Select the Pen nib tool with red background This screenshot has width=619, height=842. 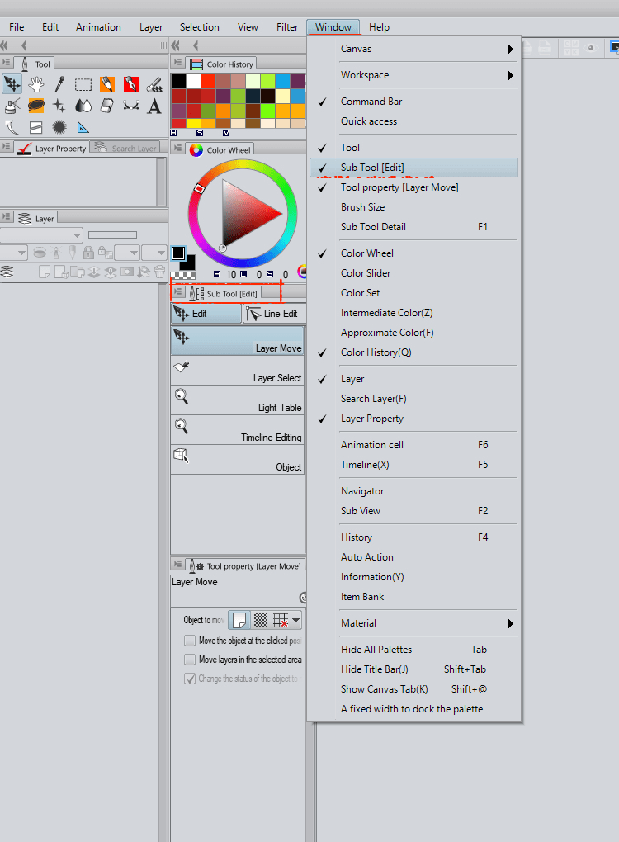[131, 84]
